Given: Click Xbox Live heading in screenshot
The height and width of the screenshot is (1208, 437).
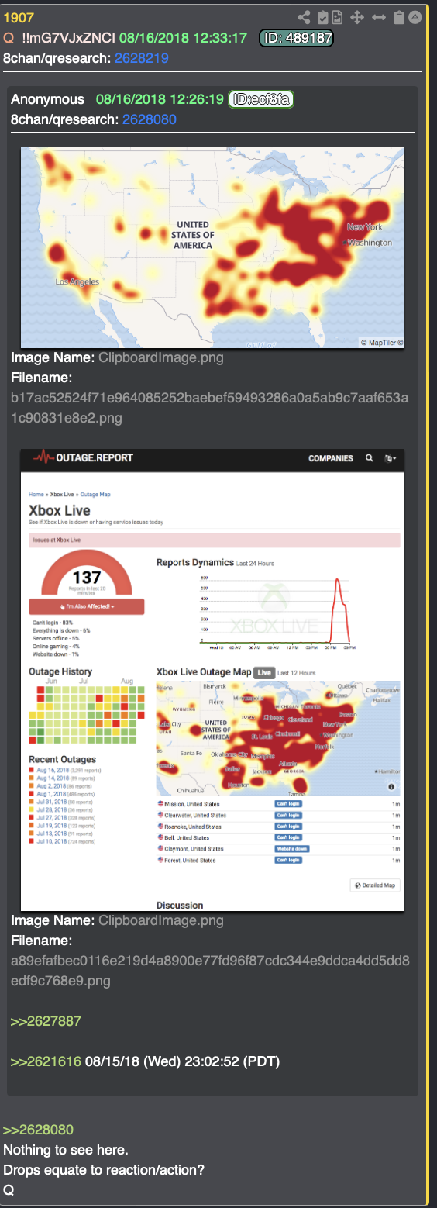Looking at the screenshot, I should [60, 510].
